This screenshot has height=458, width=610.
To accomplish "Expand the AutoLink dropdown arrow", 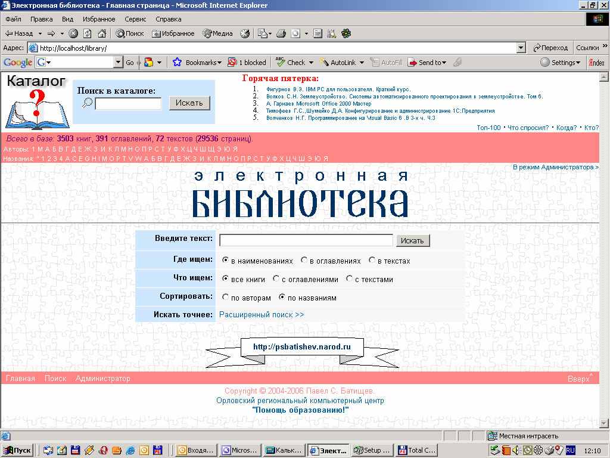I will click(362, 62).
